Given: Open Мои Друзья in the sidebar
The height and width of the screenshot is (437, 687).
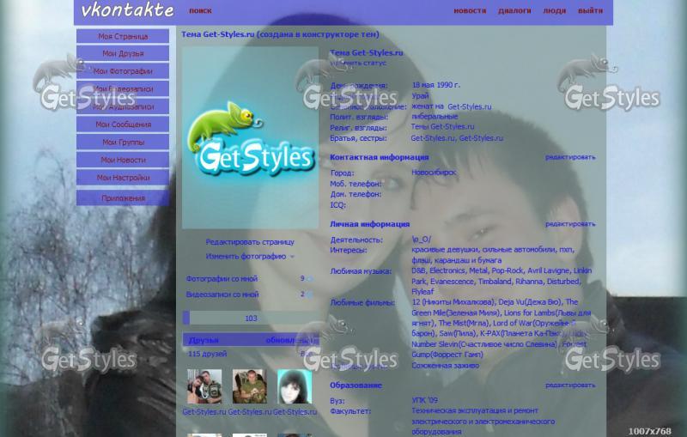Looking at the screenshot, I should coord(123,53).
